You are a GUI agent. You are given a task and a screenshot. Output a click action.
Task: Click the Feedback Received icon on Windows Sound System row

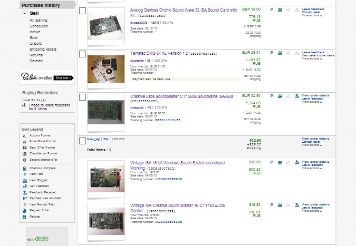tap(297, 162)
